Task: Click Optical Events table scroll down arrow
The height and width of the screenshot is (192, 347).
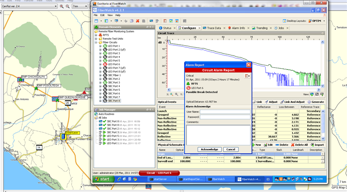Action: click(323, 138)
